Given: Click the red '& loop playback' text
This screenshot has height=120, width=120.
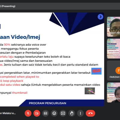Looking at the screenshot, I should pyautogui.click(x=12, y=81).
